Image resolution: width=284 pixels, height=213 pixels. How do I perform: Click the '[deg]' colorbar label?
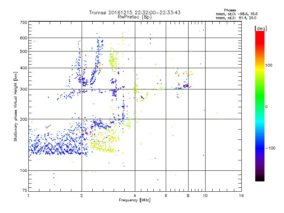tap(261, 28)
